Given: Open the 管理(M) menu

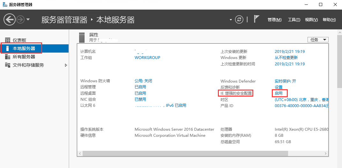Looking at the screenshot, I should pos(275,20).
